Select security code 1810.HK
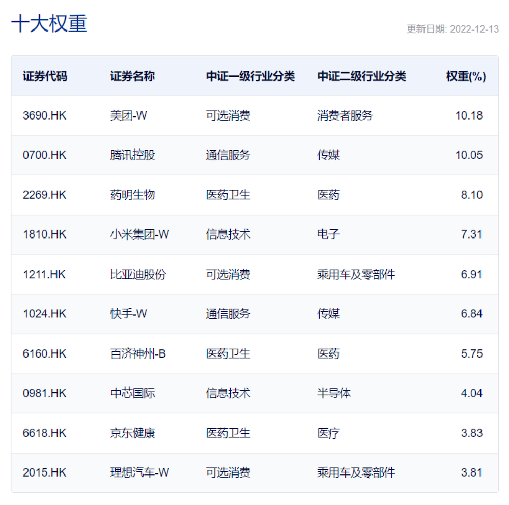Viewport: 509px width, 505px height. pos(44,234)
